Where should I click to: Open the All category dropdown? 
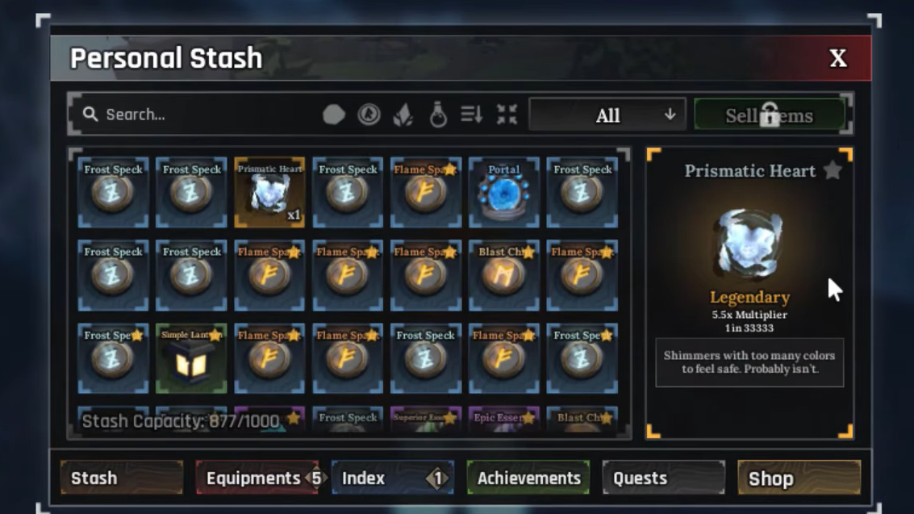607,115
